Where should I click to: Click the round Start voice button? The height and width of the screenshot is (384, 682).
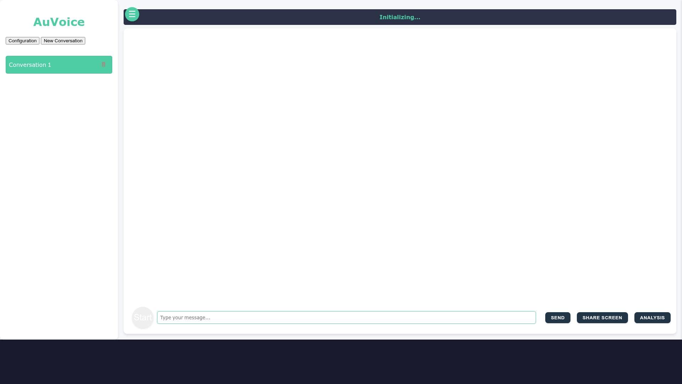(143, 318)
